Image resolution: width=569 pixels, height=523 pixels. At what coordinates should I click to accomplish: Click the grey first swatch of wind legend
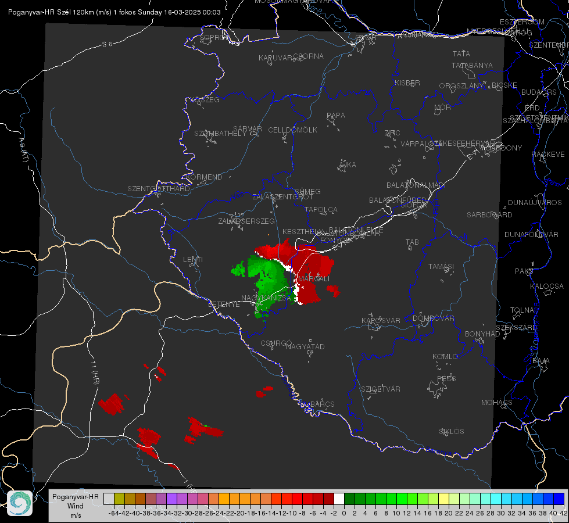point(109,499)
